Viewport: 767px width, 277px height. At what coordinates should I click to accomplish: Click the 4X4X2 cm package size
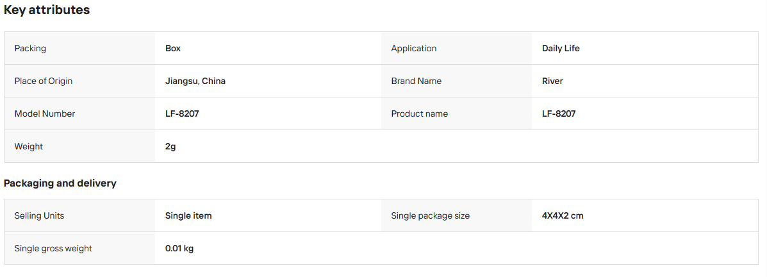(563, 216)
